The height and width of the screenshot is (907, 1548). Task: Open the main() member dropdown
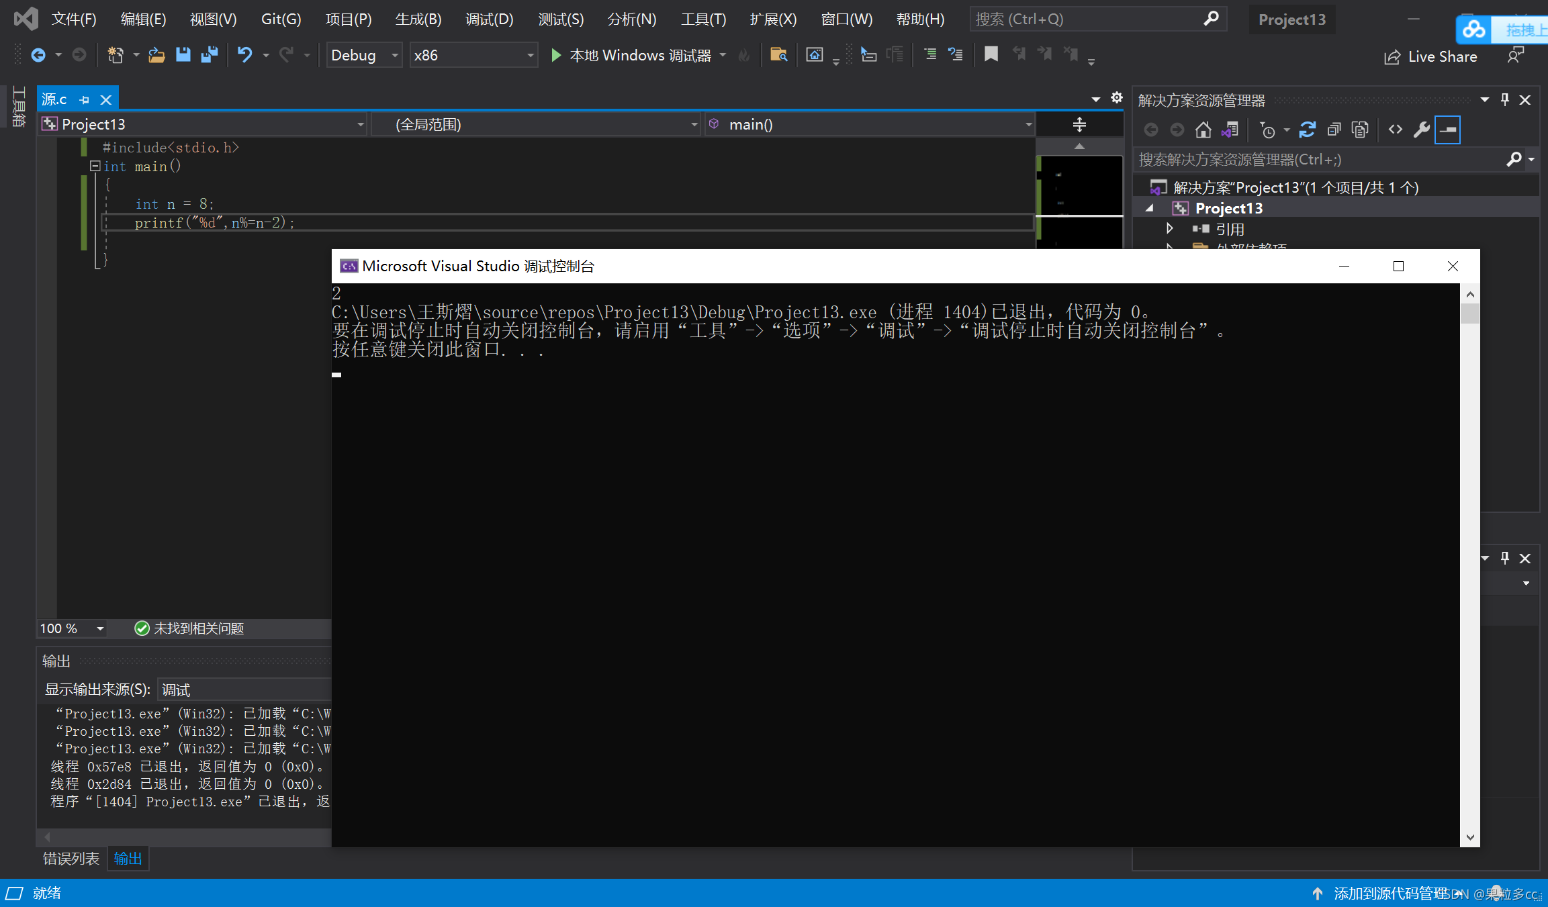(869, 124)
